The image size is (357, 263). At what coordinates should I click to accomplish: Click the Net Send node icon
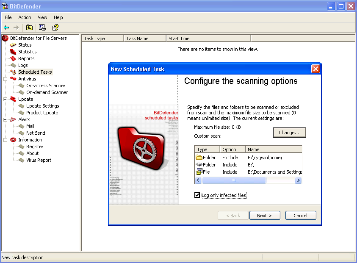pyautogui.click(x=22, y=133)
